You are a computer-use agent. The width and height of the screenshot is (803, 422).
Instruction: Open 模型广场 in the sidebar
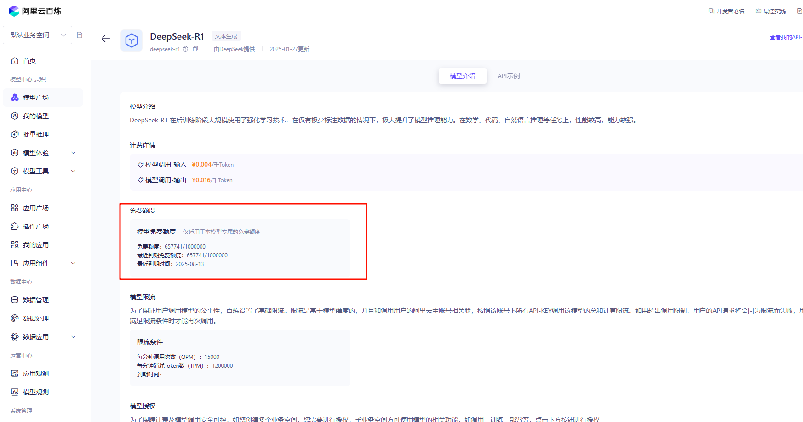click(x=43, y=98)
